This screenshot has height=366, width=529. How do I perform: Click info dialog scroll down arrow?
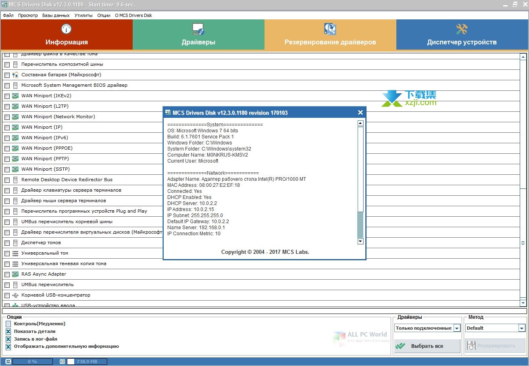tap(360, 241)
